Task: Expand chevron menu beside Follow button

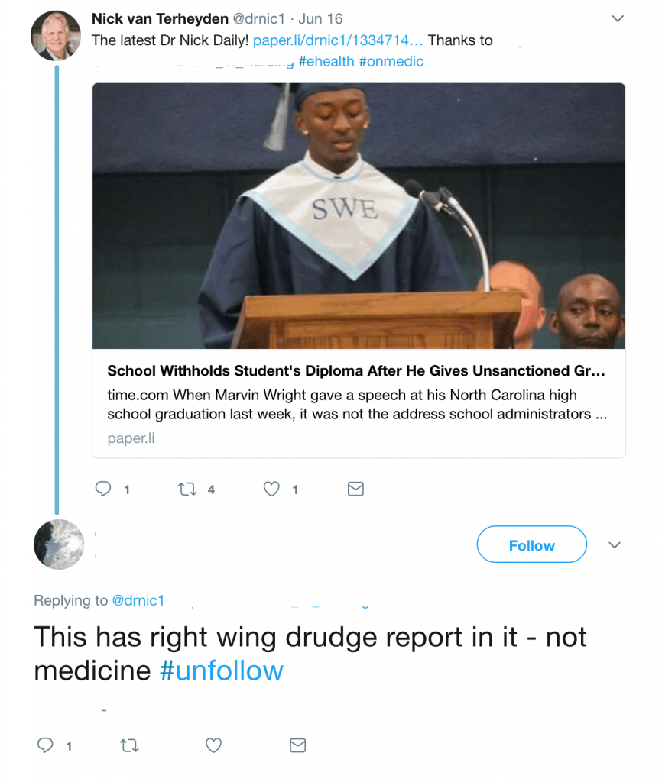Action: point(615,544)
